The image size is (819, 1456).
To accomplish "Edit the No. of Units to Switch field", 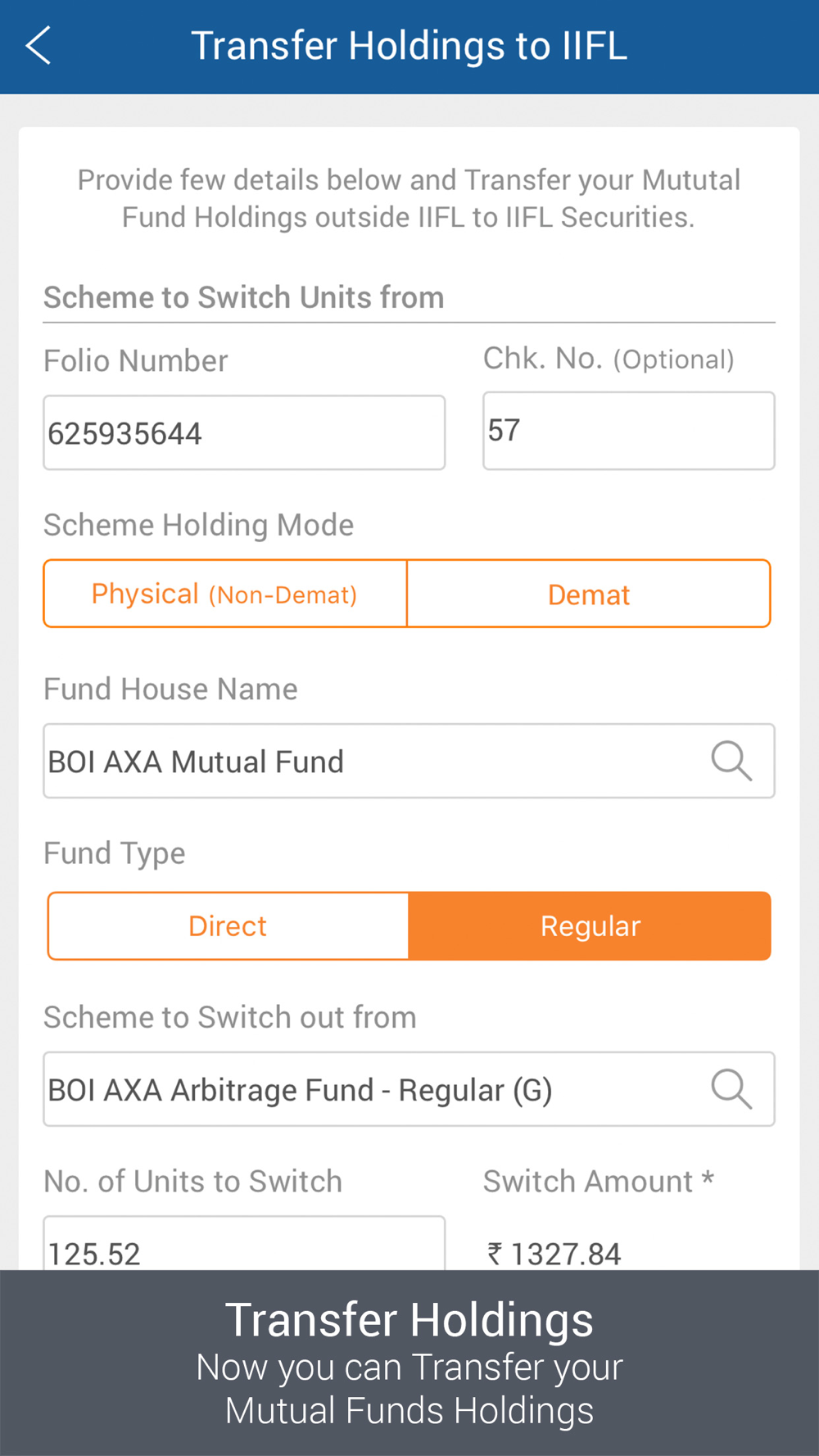I will (x=244, y=1246).
